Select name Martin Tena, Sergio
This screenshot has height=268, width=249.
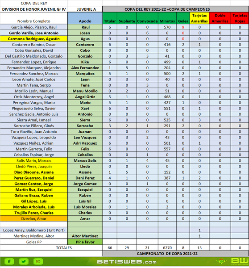point(34,85)
